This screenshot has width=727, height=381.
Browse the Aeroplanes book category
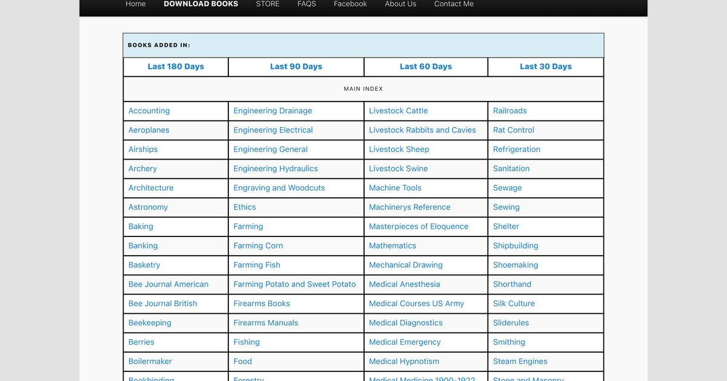(148, 130)
